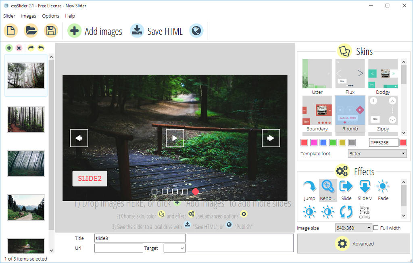Screen dimensions: 413x263
Task: Click the Add images button
Action: [95, 31]
